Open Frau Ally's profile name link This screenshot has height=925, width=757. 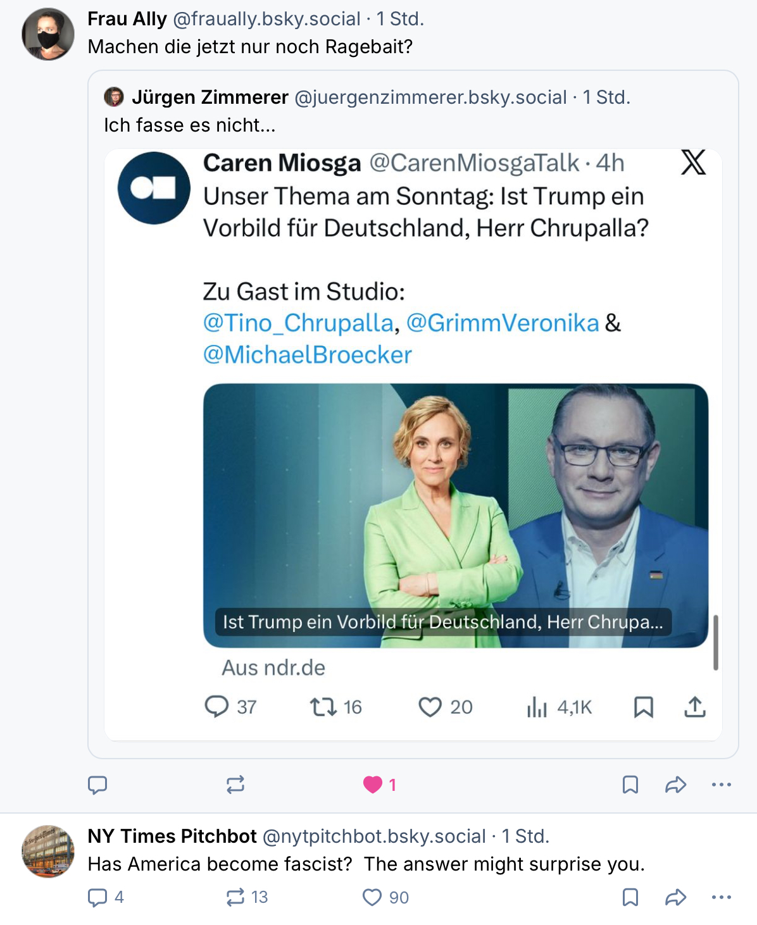coord(127,19)
